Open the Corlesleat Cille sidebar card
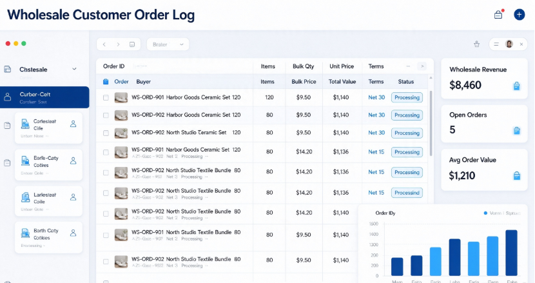Image resolution: width=535 pixels, height=283 pixels. click(x=48, y=128)
